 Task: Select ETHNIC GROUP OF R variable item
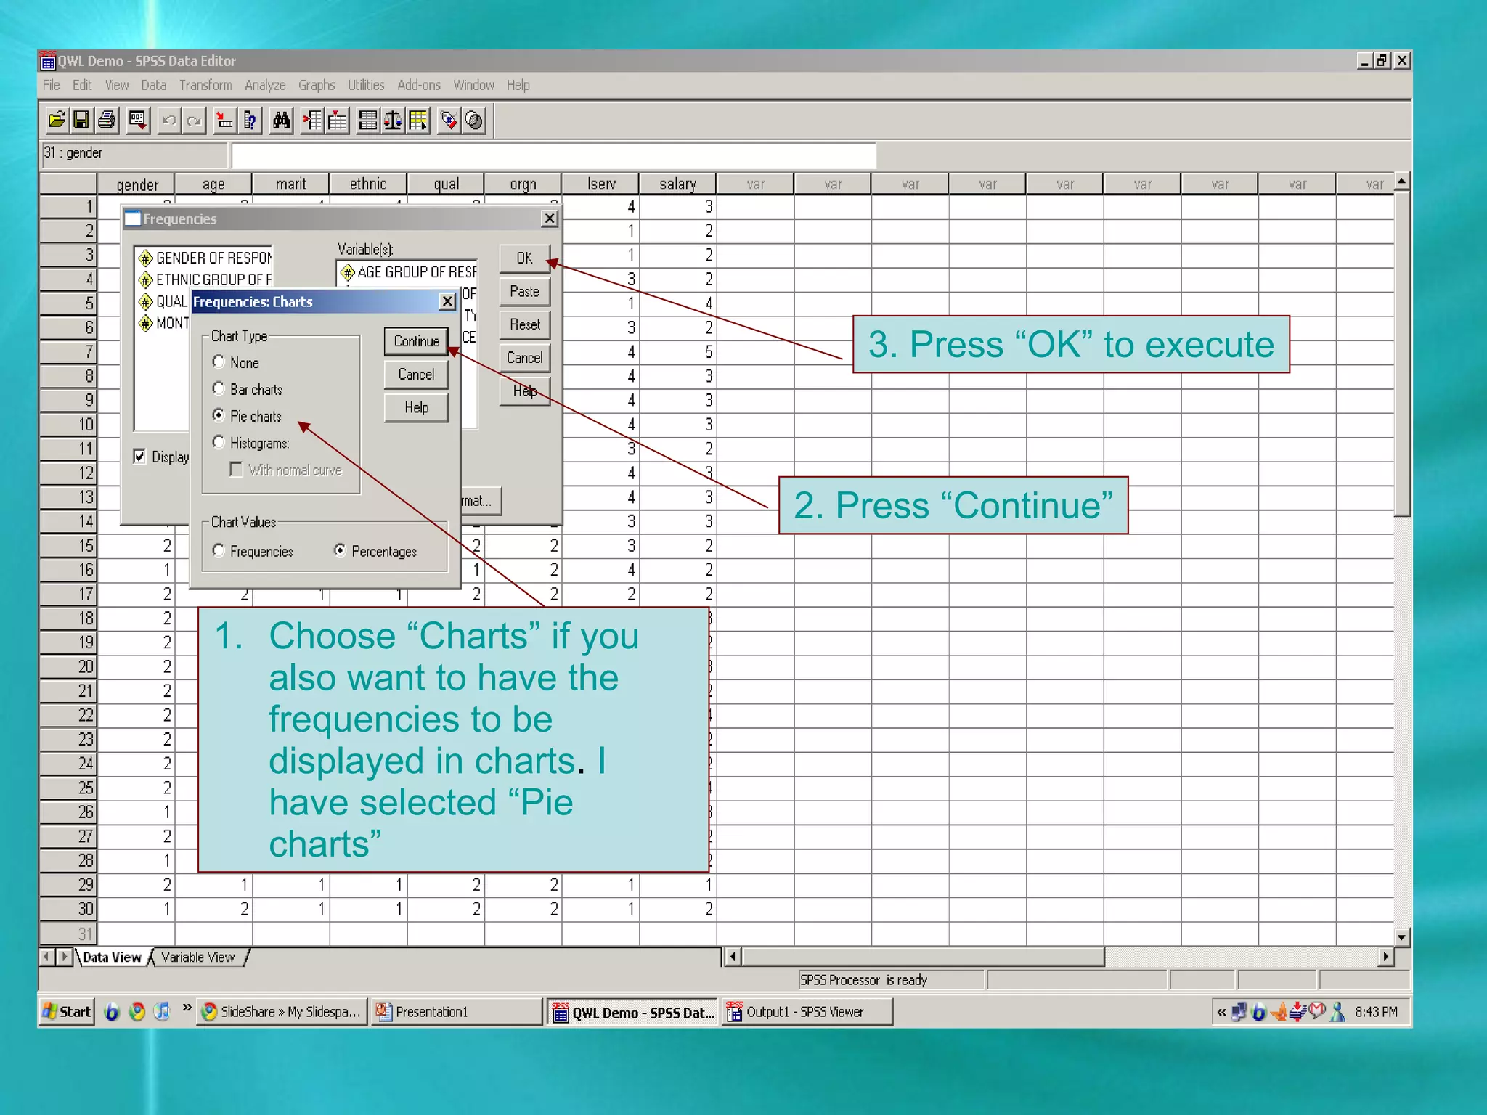tap(205, 279)
